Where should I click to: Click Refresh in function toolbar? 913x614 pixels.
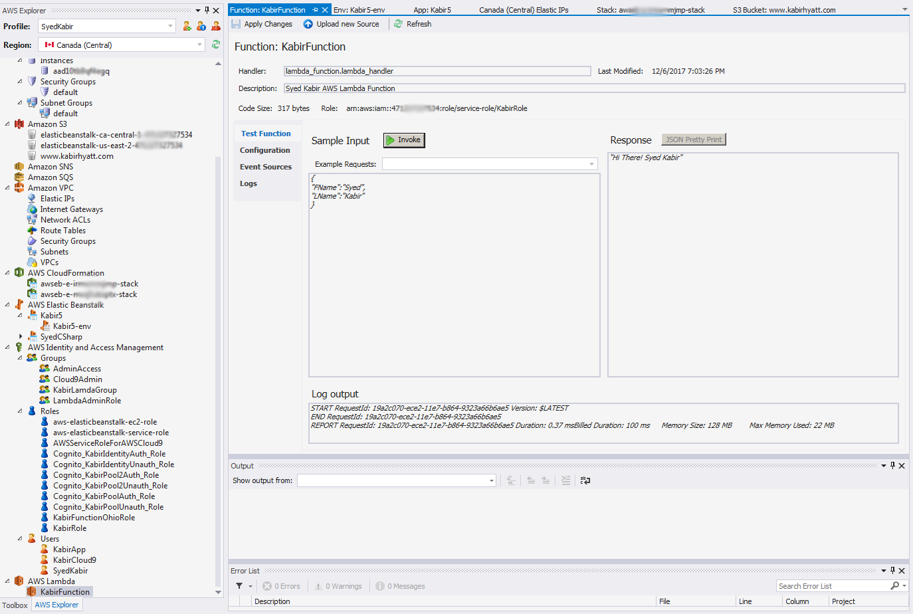413,24
